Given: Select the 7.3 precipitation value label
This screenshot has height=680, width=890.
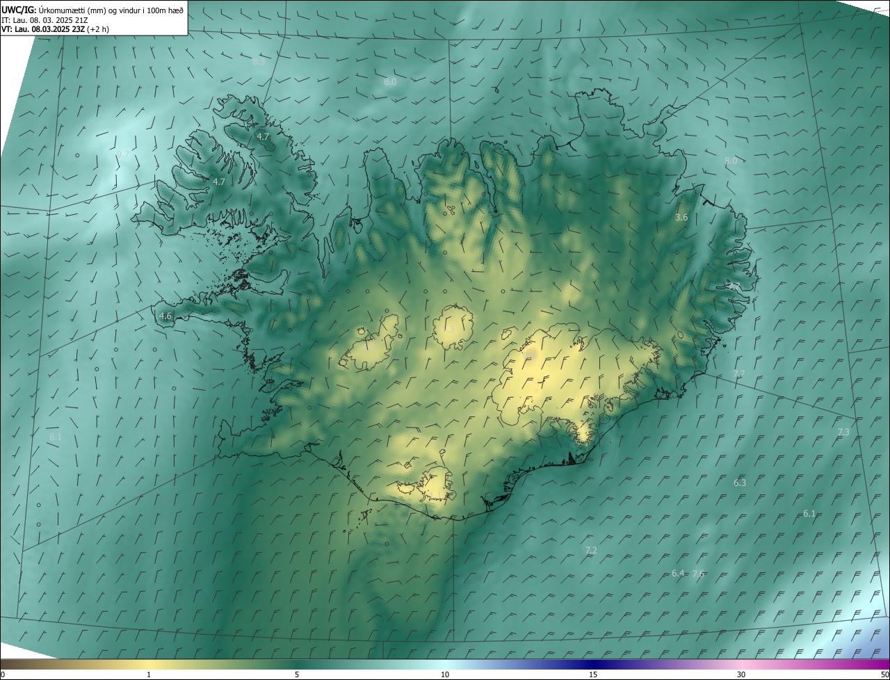Looking at the screenshot, I should [843, 432].
